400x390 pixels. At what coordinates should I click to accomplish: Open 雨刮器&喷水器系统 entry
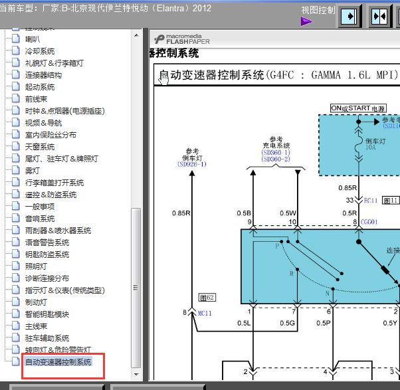coord(58,231)
